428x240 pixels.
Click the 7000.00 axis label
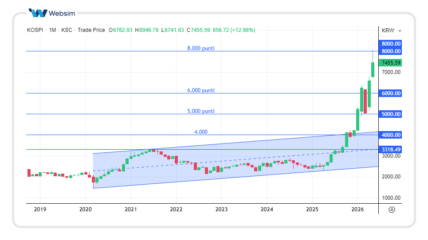391,72
